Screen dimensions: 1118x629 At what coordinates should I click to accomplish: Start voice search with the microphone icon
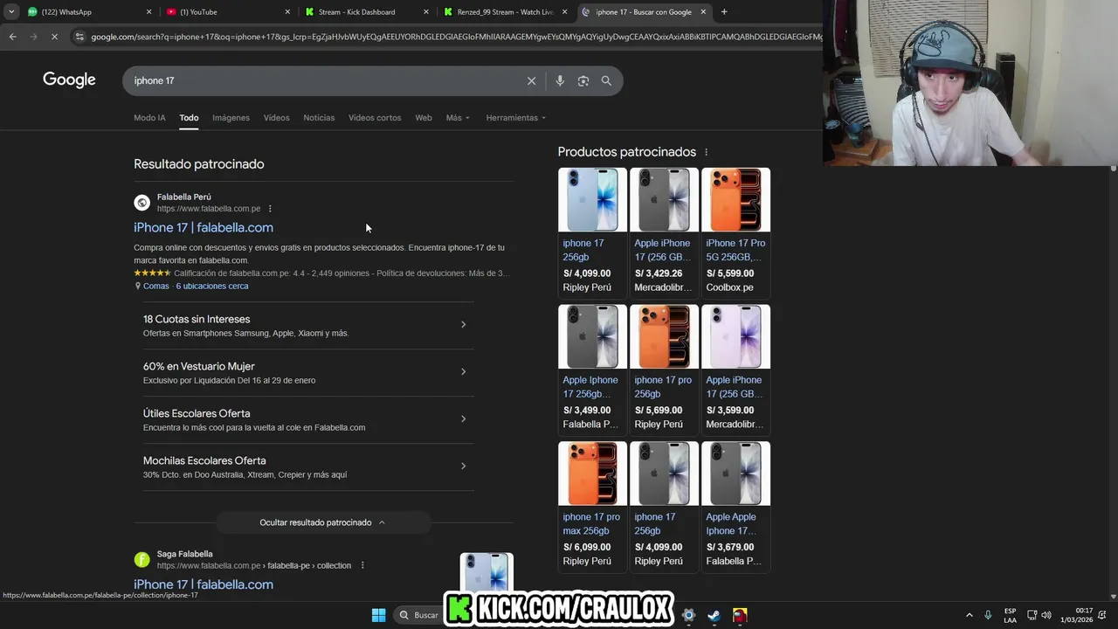pyautogui.click(x=560, y=80)
